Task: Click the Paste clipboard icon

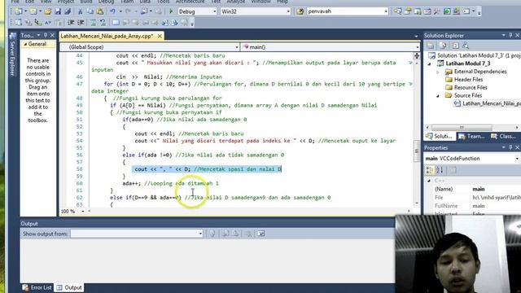Action: coord(99,11)
